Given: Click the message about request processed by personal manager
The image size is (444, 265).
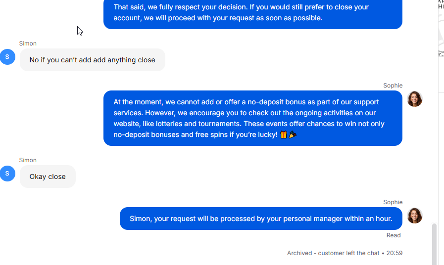Looking at the screenshot, I should pos(261,219).
